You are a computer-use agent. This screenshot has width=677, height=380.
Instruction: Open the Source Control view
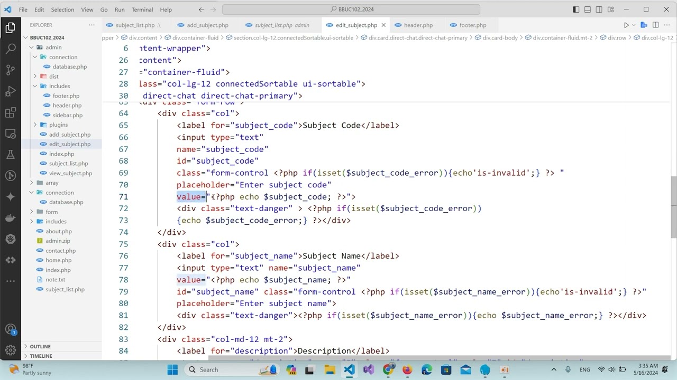point(10,70)
